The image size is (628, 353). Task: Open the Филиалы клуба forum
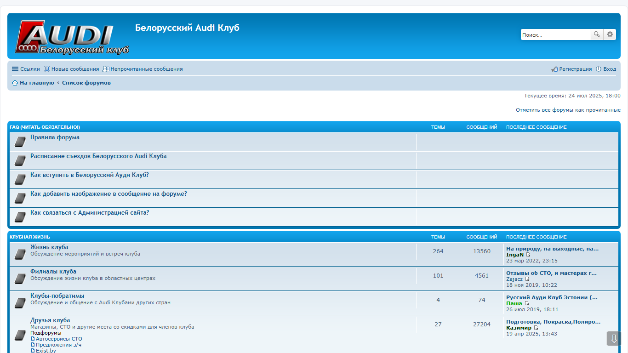53,272
